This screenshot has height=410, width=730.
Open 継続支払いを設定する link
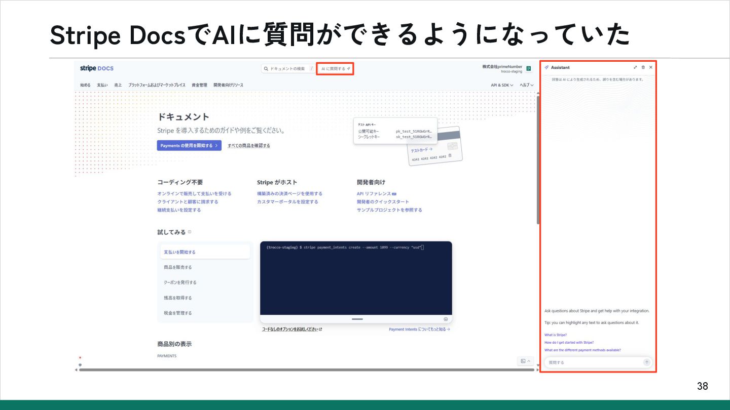click(179, 210)
